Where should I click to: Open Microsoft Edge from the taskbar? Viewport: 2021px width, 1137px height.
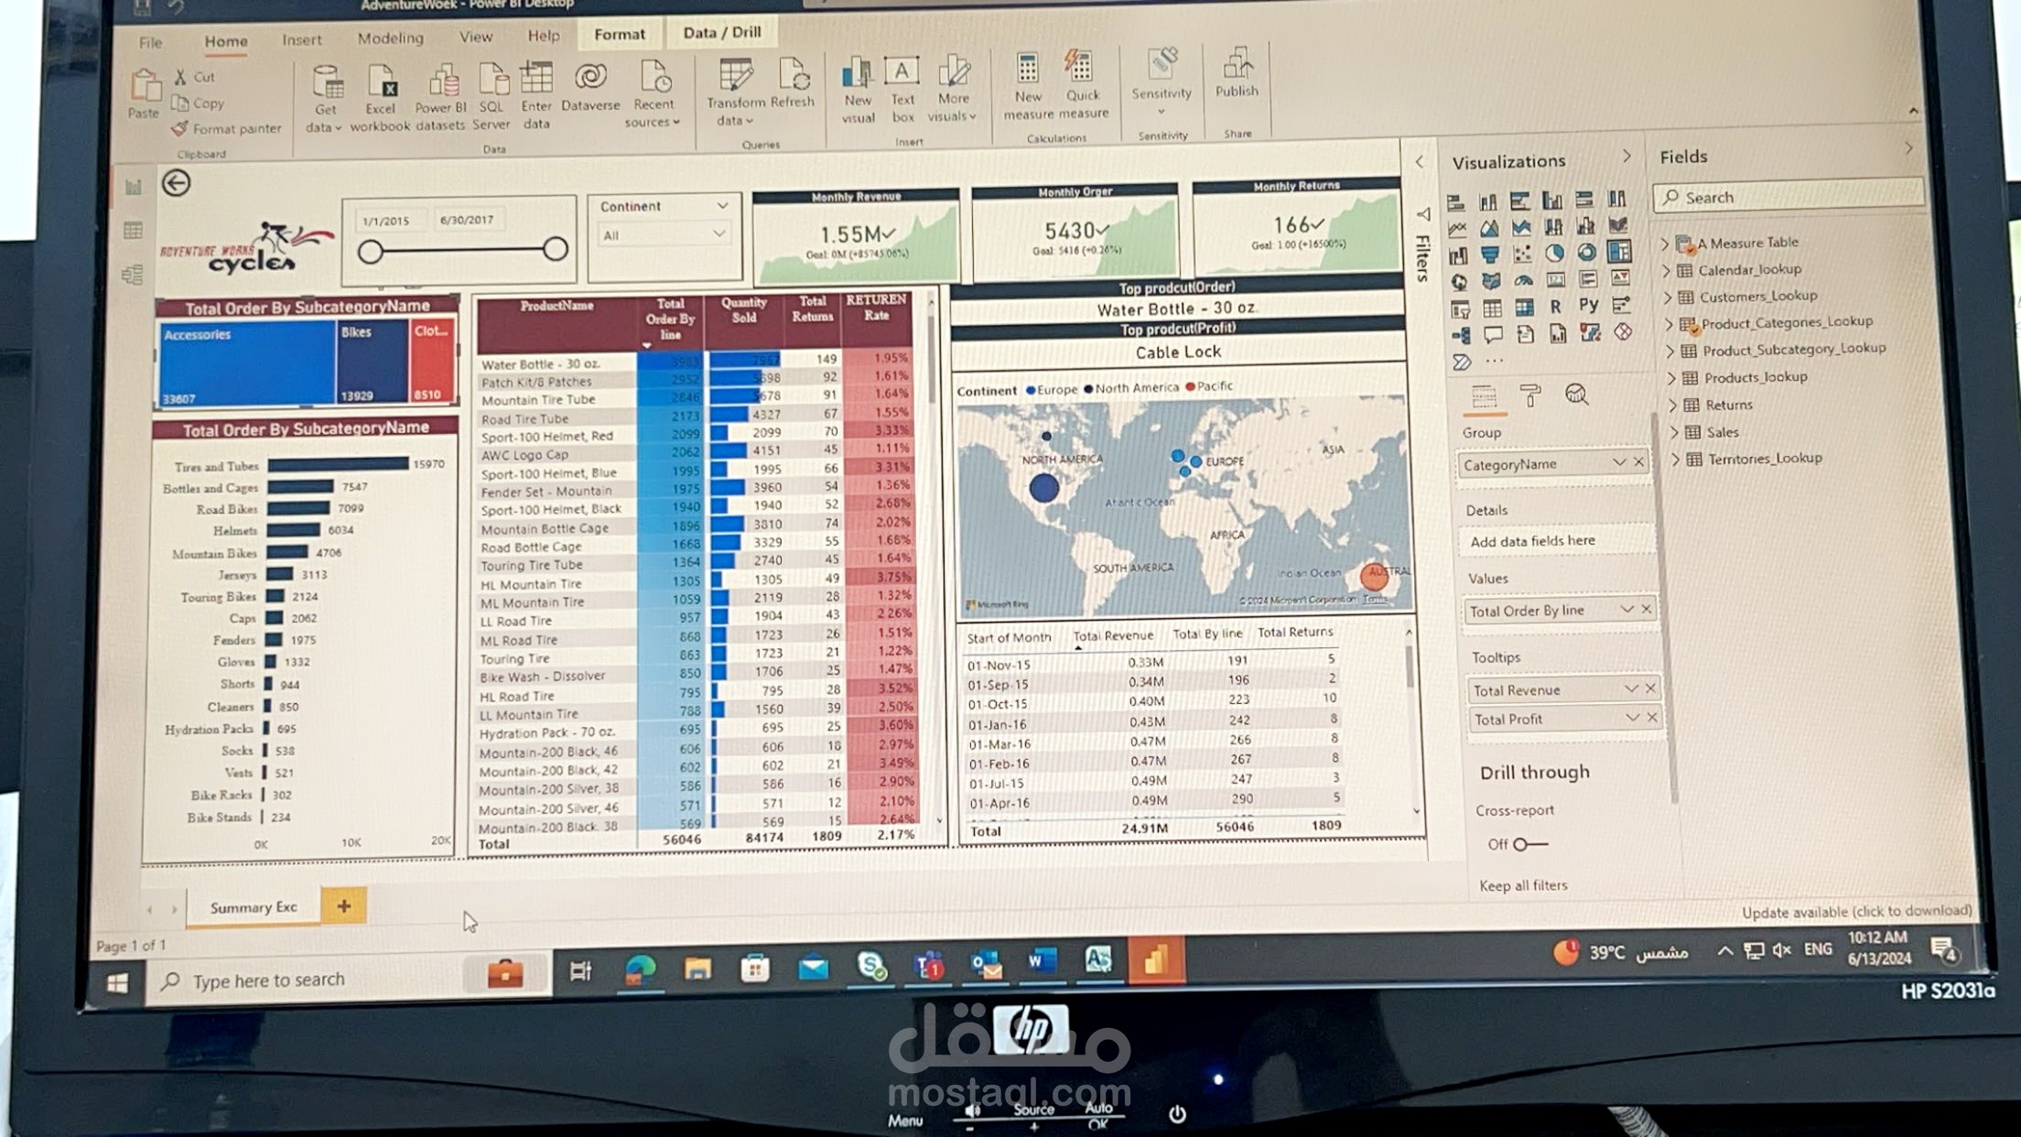point(640,969)
